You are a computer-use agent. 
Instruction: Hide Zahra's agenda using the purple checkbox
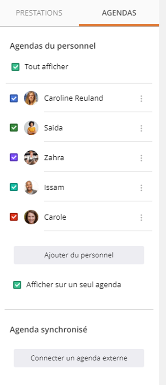[x=14, y=158]
